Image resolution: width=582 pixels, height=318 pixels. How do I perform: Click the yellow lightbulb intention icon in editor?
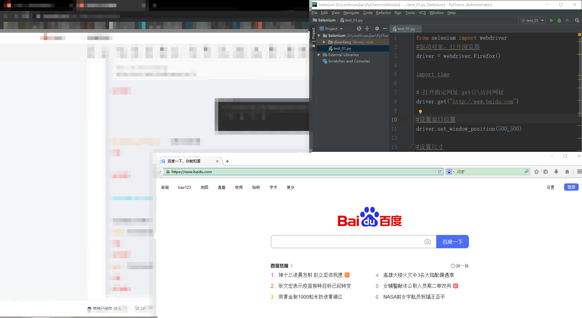click(x=420, y=112)
